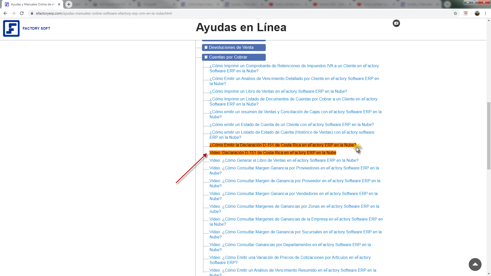Open Video: Ganancias por Departamentos link

pyautogui.click(x=290, y=247)
